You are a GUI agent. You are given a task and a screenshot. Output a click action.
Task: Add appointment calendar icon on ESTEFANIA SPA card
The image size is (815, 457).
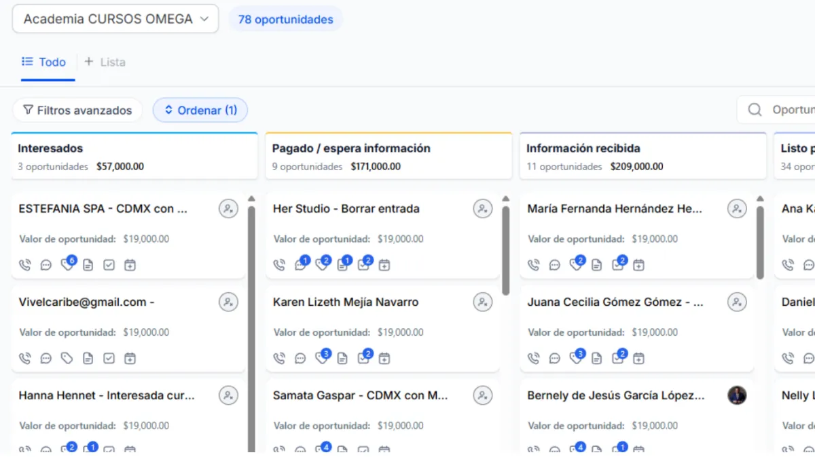pyautogui.click(x=130, y=265)
